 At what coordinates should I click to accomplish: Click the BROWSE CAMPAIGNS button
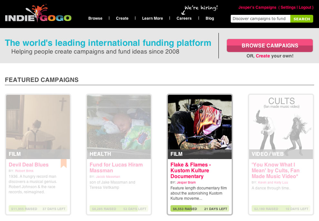point(270,45)
